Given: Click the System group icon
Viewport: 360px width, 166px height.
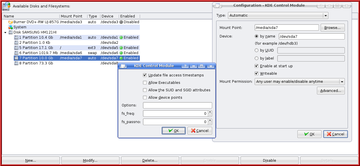Looking at the screenshot, I should point(11,27).
